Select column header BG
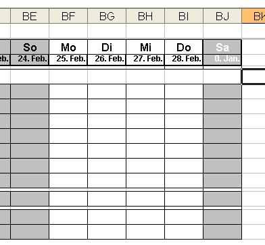 (107, 16)
